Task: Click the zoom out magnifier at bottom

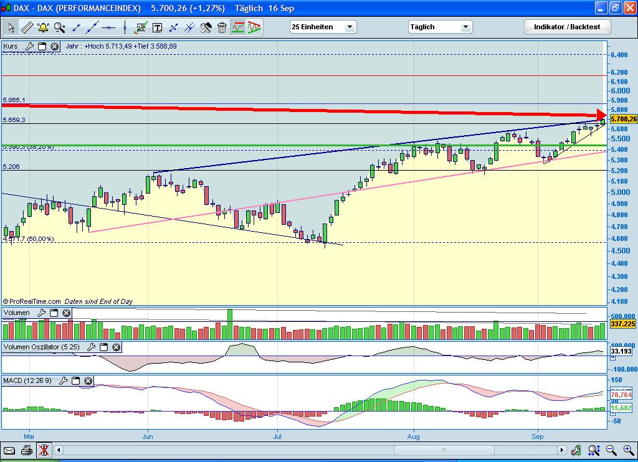Action: click(x=611, y=450)
